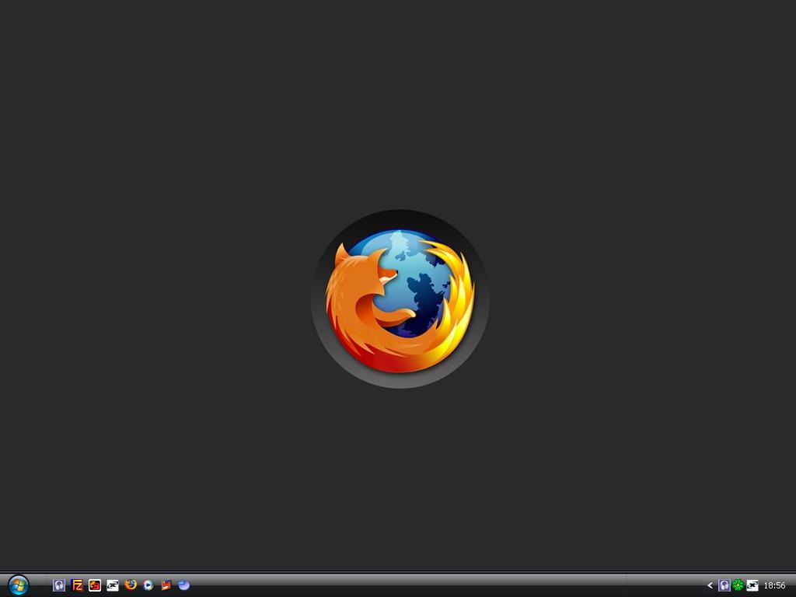Open FileZilla from the quick launch bar
Image resolution: width=796 pixels, height=597 pixels.
click(77, 585)
